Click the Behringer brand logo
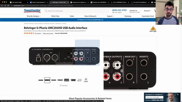This screenshot has width=182, height=102. point(153,29)
